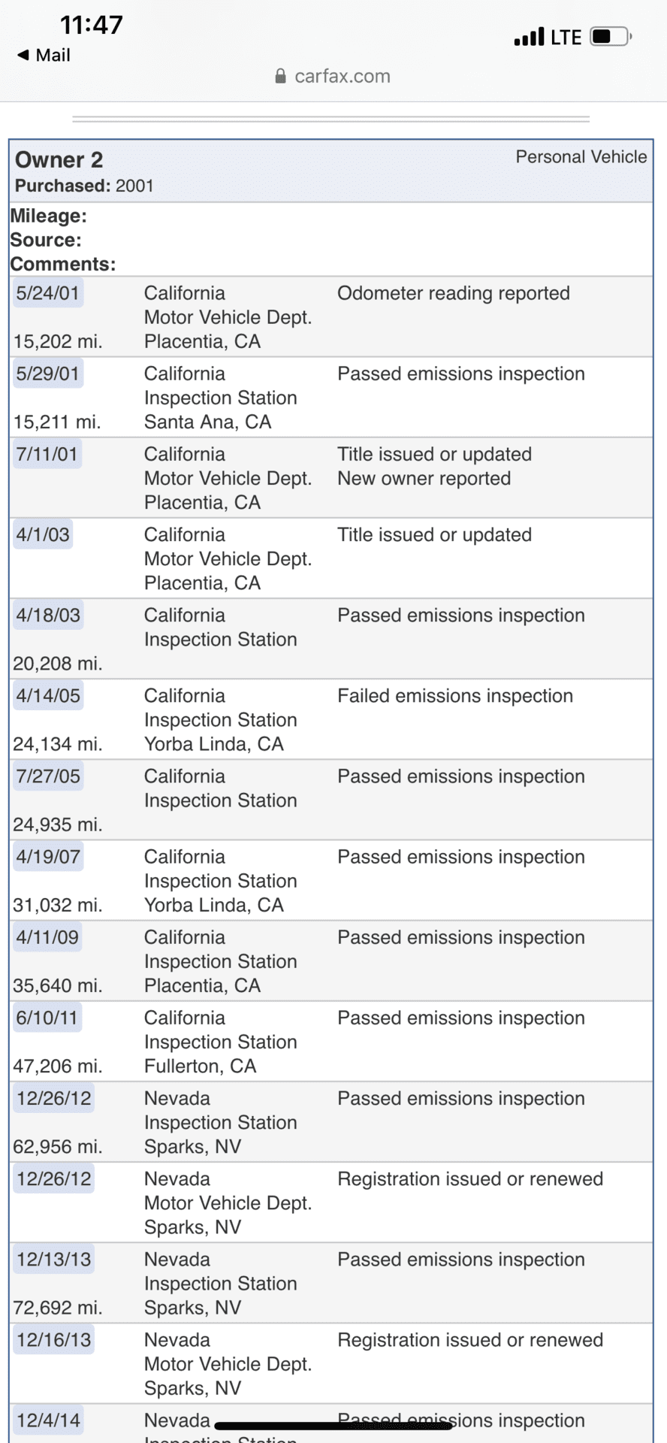Return to the Mail app
The image size is (667, 1443).
click(x=44, y=55)
